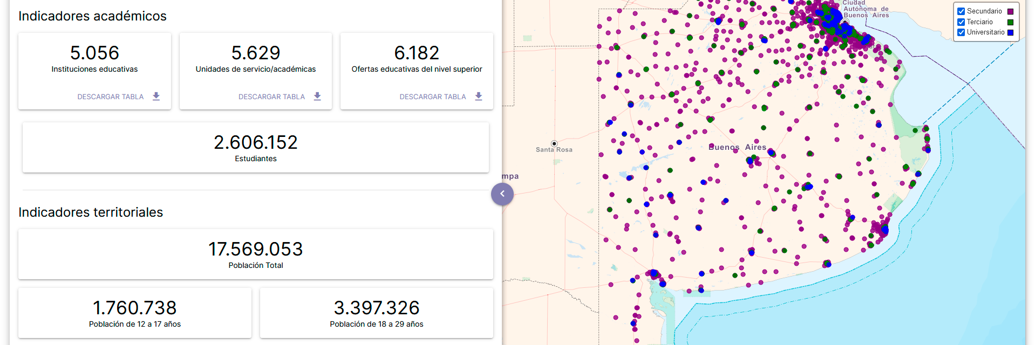Select the 2.606.152 Estudiantes card
This screenshot has width=1035, height=345.
[x=255, y=148]
